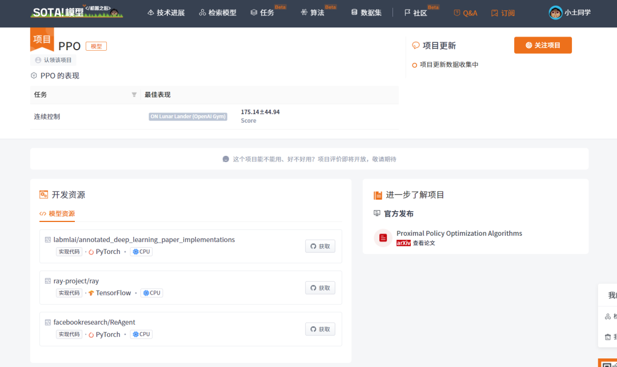This screenshot has width=617, height=367.
Task: Click 获取 button for facebookresearch/ReAgent
Action: coord(320,329)
